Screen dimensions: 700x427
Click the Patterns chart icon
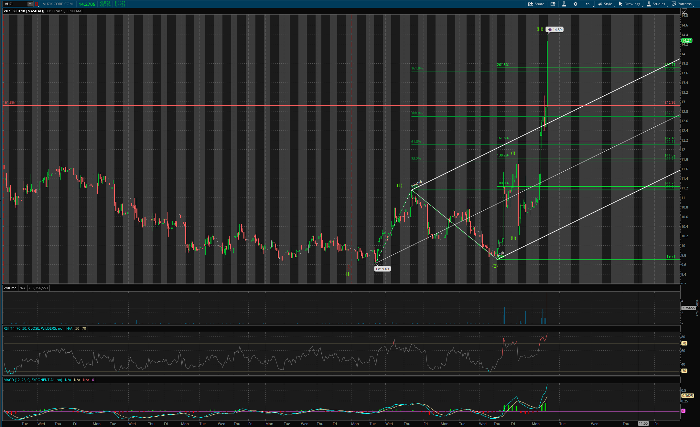coord(674,4)
